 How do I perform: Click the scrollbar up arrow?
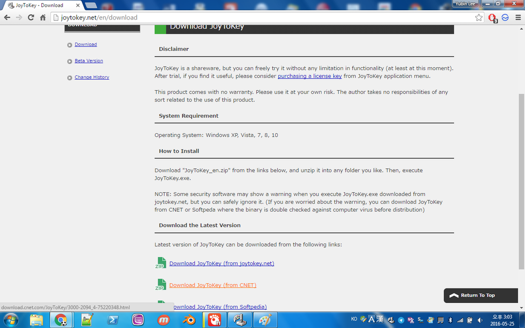point(521,29)
